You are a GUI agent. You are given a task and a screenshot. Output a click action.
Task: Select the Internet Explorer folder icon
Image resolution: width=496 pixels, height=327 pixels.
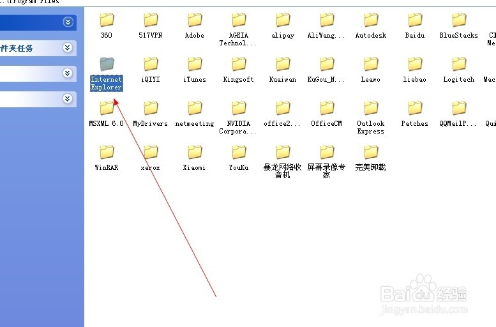tap(107, 65)
